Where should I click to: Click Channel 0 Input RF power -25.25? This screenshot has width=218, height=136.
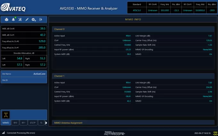coord(128,49)
